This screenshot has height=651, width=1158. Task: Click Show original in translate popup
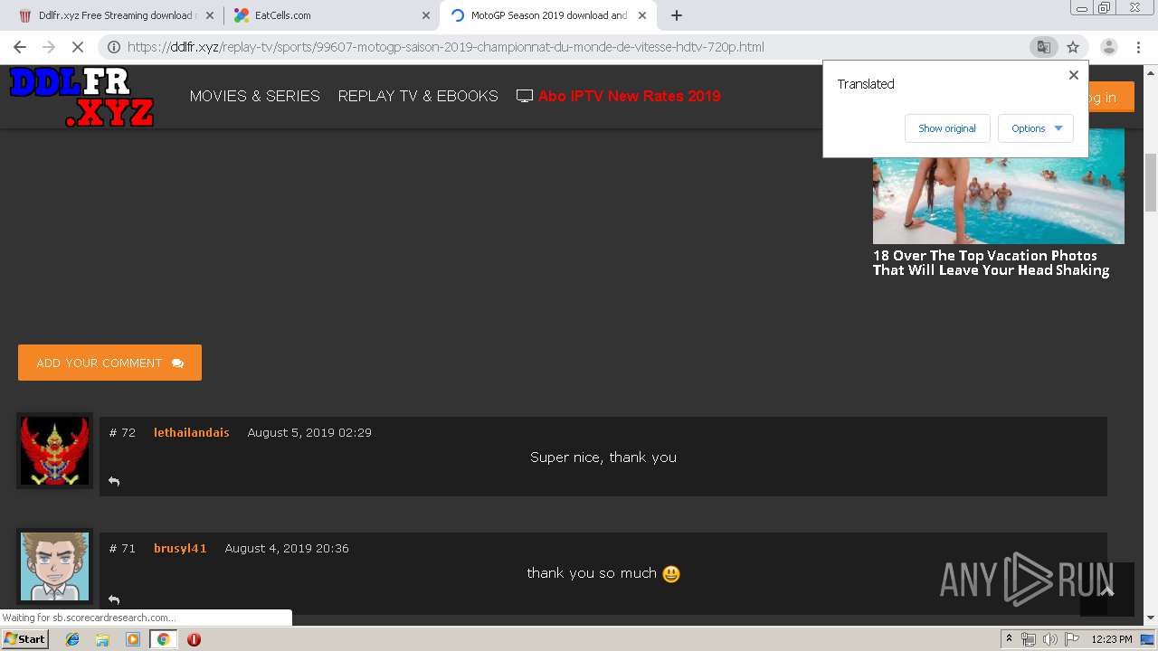947,128
